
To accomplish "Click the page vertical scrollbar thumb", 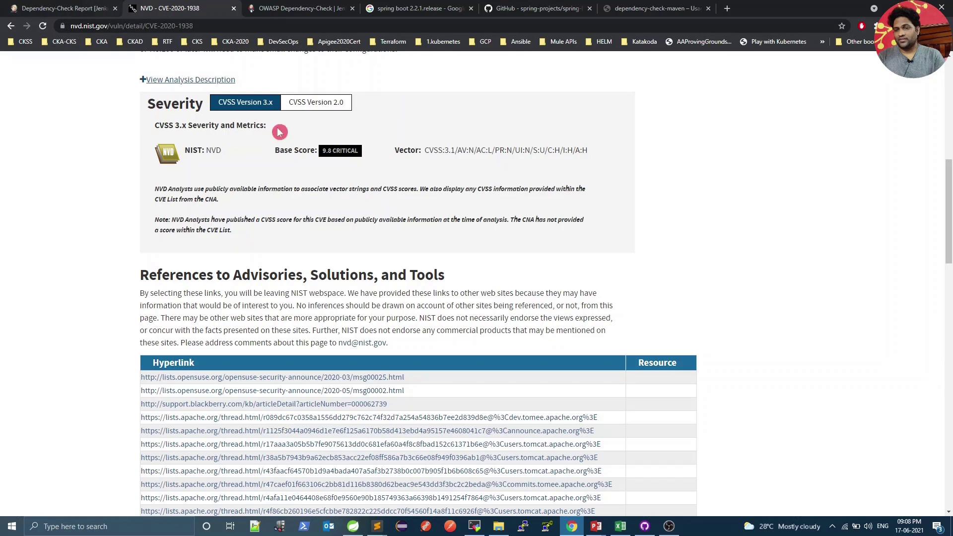I will pos(949,211).
